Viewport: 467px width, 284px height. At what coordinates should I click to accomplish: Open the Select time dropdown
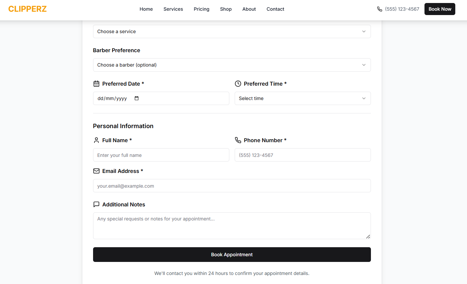pos(303,98)
